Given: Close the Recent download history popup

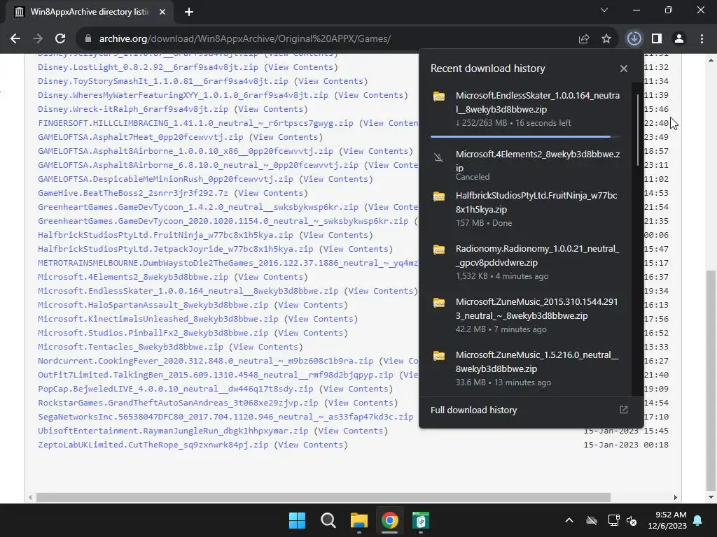Looking at the screenshot, I should click(x=624, y=69).
